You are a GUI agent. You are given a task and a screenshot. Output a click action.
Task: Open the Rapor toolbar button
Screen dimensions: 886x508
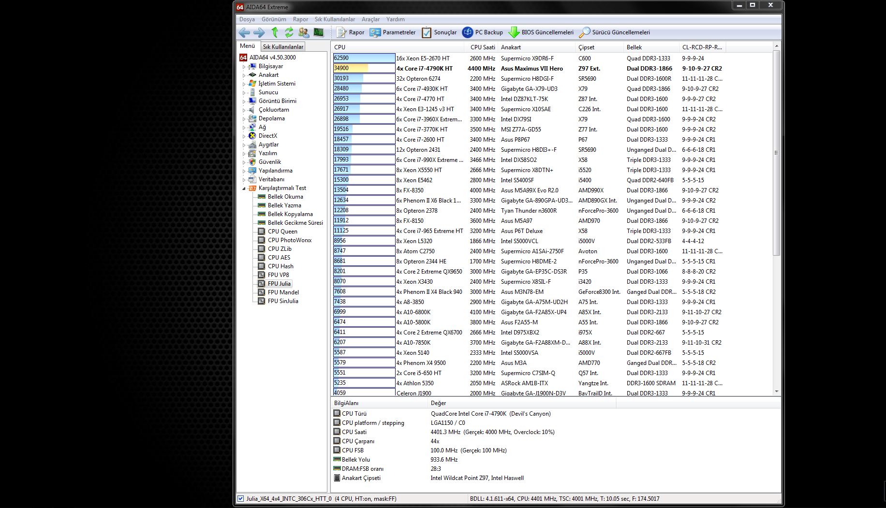(x=351, y=32)
